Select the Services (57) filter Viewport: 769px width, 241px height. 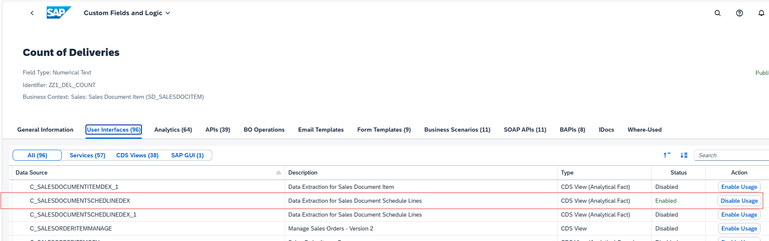(87, 155)
